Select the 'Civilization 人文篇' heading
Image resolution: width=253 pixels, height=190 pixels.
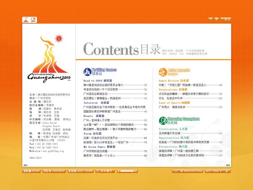coord(173,129)
